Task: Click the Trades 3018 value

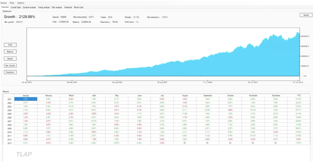Action: (x=106, y=17)
